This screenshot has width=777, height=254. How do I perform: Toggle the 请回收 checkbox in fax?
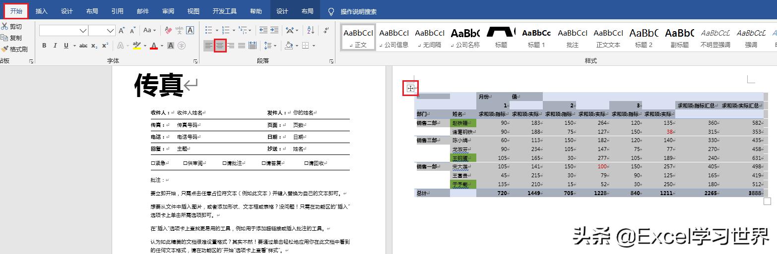click(306, 163)
